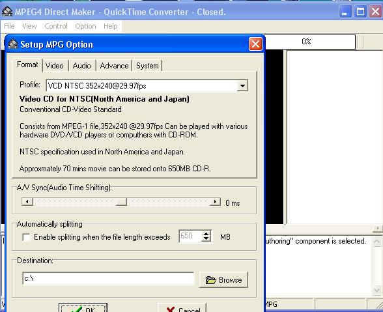Screen dimensions: 383x312
Task: Open the Control menu in main window
Action: (56, 26)
